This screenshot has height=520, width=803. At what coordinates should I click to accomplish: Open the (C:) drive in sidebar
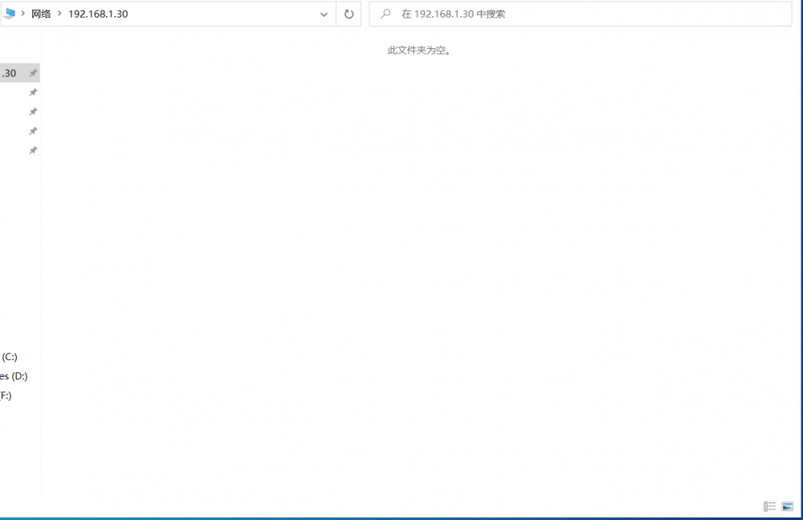[9, 357]
